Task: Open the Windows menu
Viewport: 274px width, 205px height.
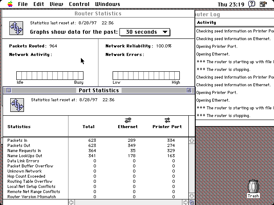Action: (x=107, y=4)
